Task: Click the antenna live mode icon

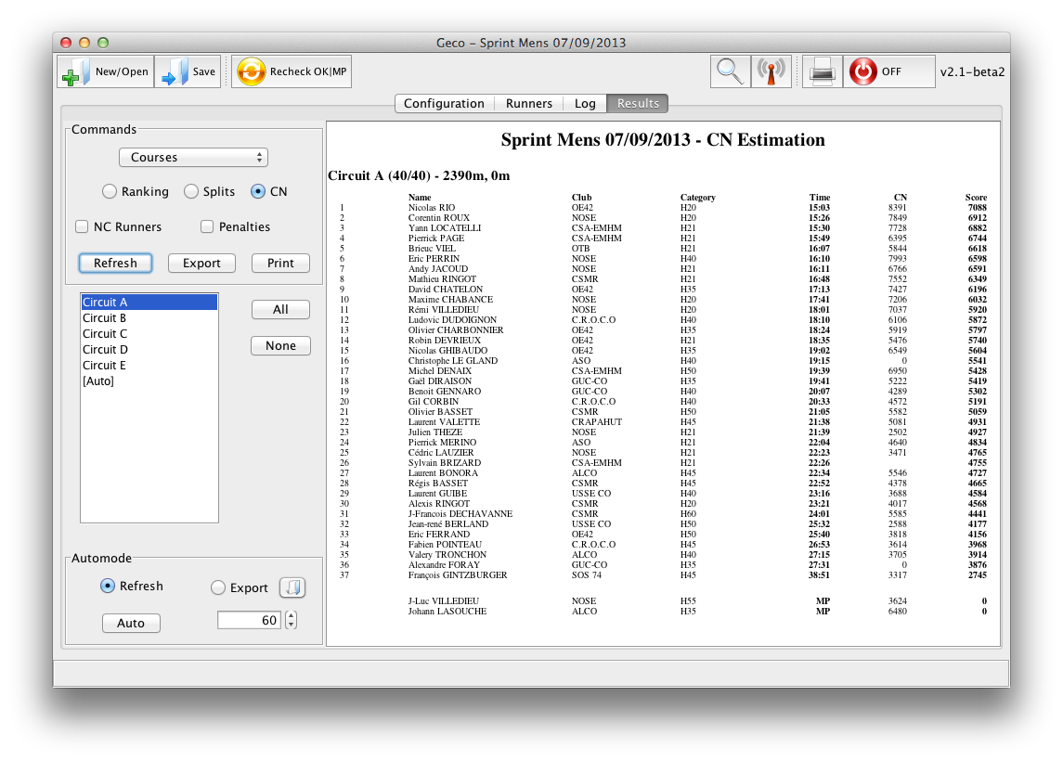Action: [771, 71]
